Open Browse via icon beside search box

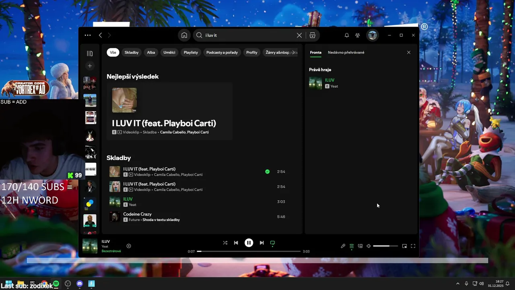312,35
